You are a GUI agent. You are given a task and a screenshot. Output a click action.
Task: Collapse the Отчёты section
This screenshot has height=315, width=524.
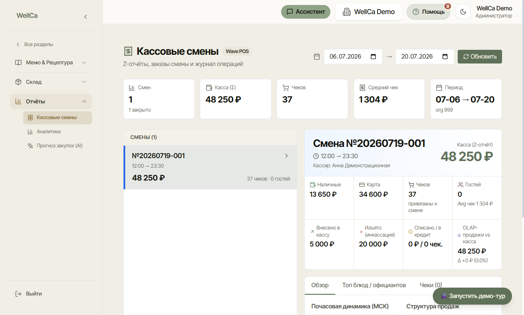pyautogui.click(x=51, y=101)
